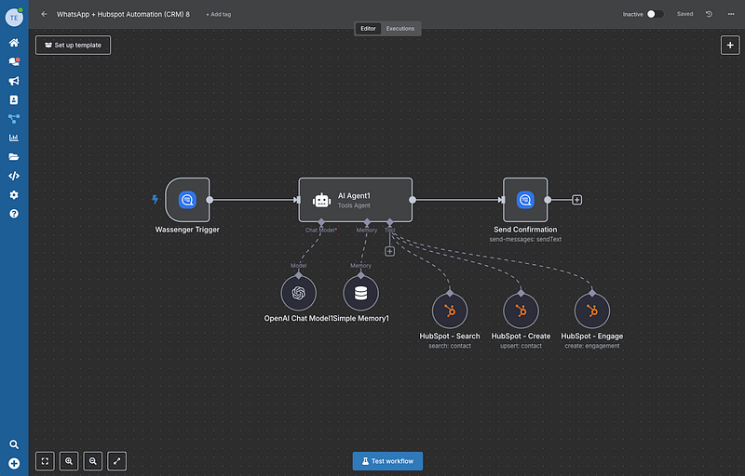Zoom in on the canvas
745x476 pixels.
(x=70, y=460)
